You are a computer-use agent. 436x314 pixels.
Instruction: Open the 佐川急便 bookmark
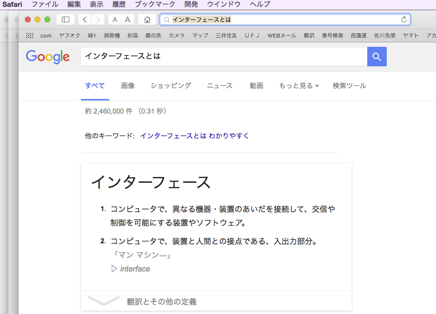(x=385, y=36)
